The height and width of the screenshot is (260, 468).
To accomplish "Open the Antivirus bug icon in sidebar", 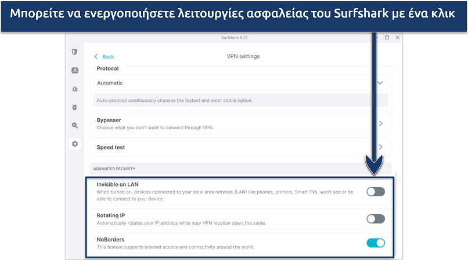I will (x=75, y=107).
